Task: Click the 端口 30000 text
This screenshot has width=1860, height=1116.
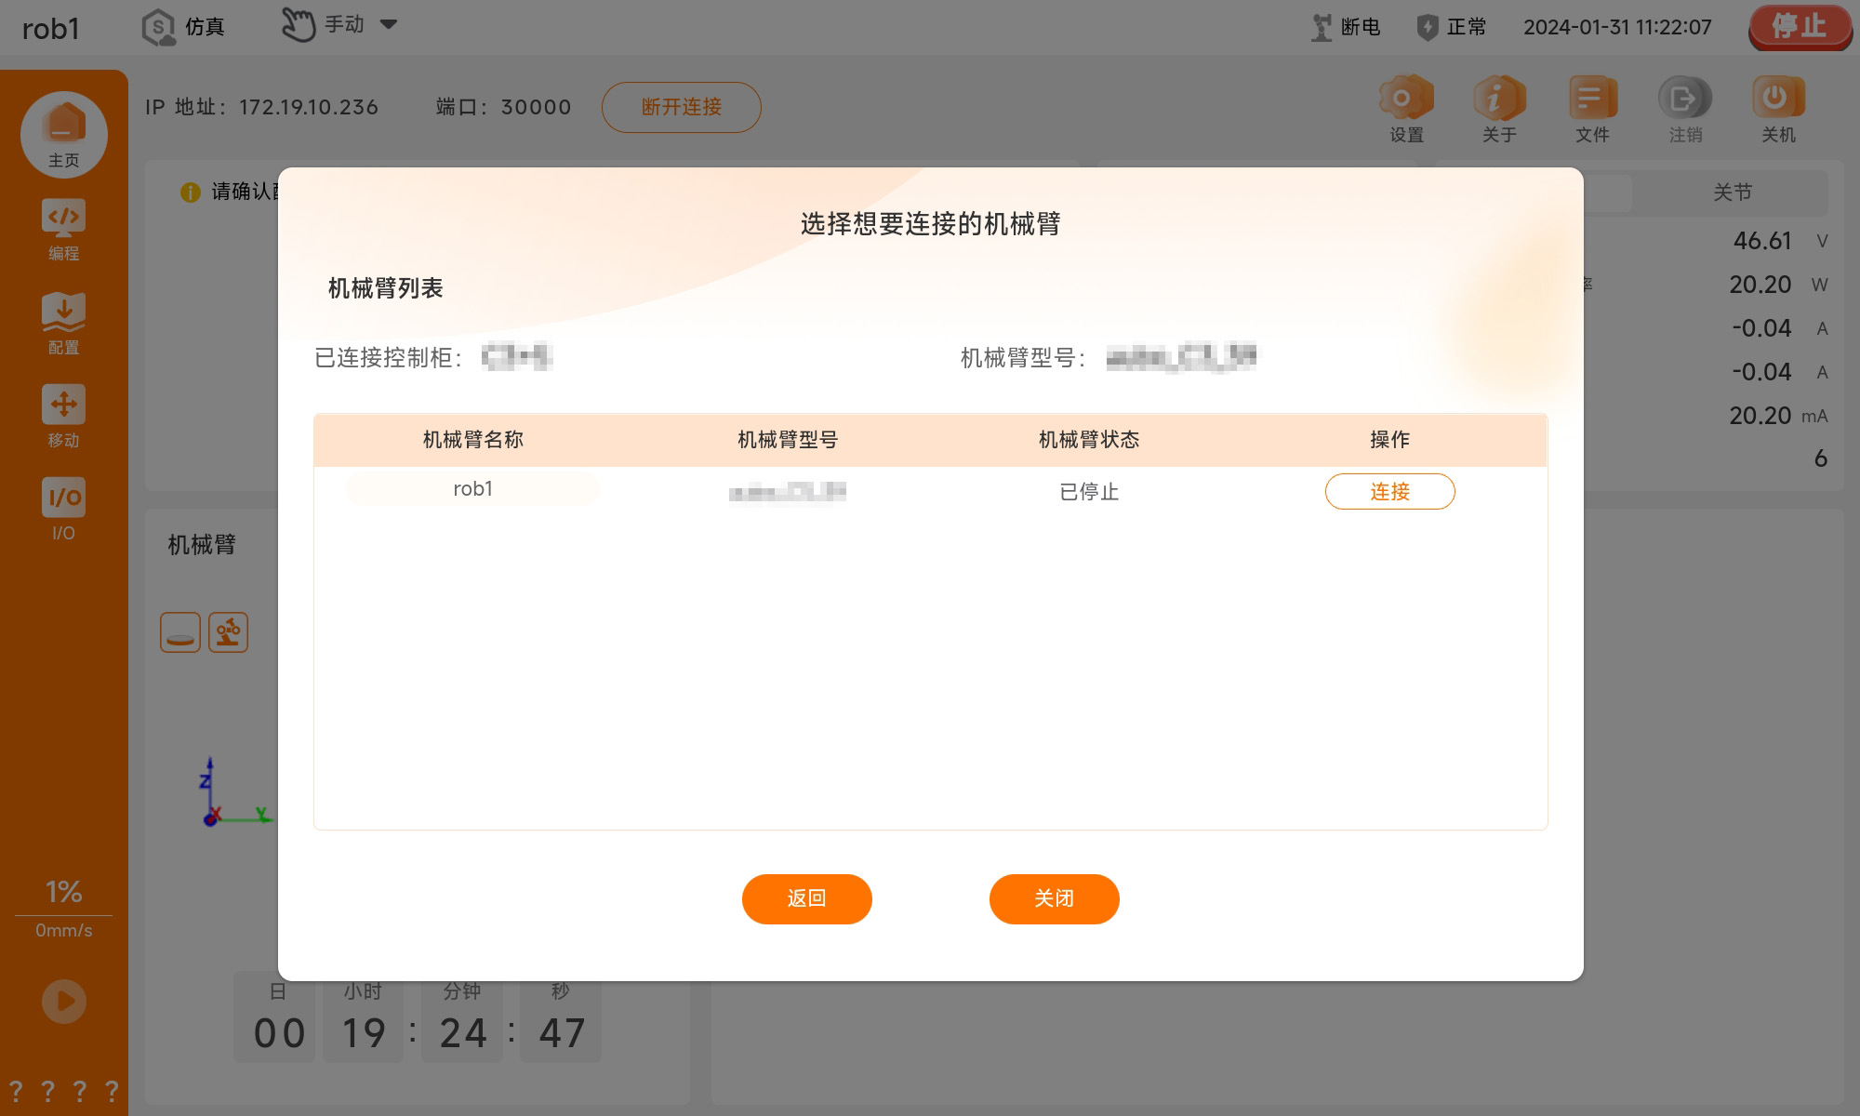Action: point(503,107)
